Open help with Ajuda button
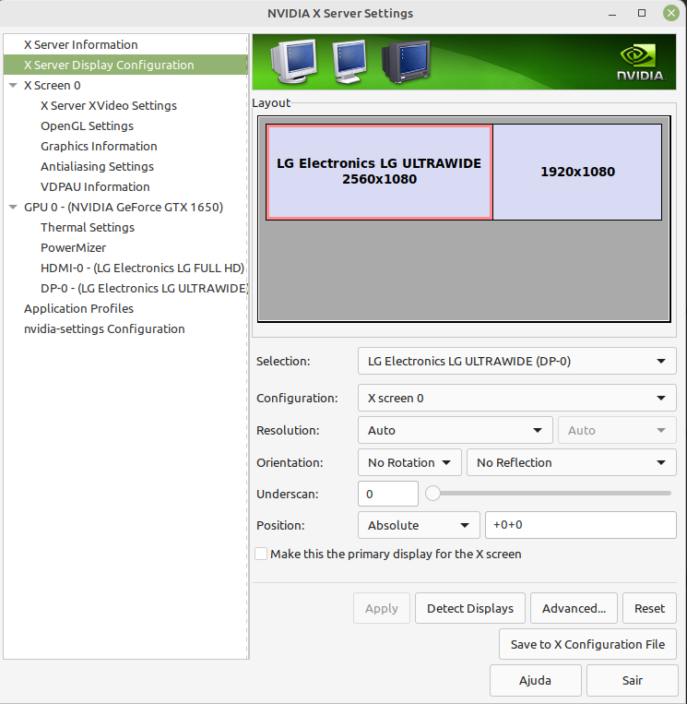Viewport: 687px width, 704px height. 536,680
